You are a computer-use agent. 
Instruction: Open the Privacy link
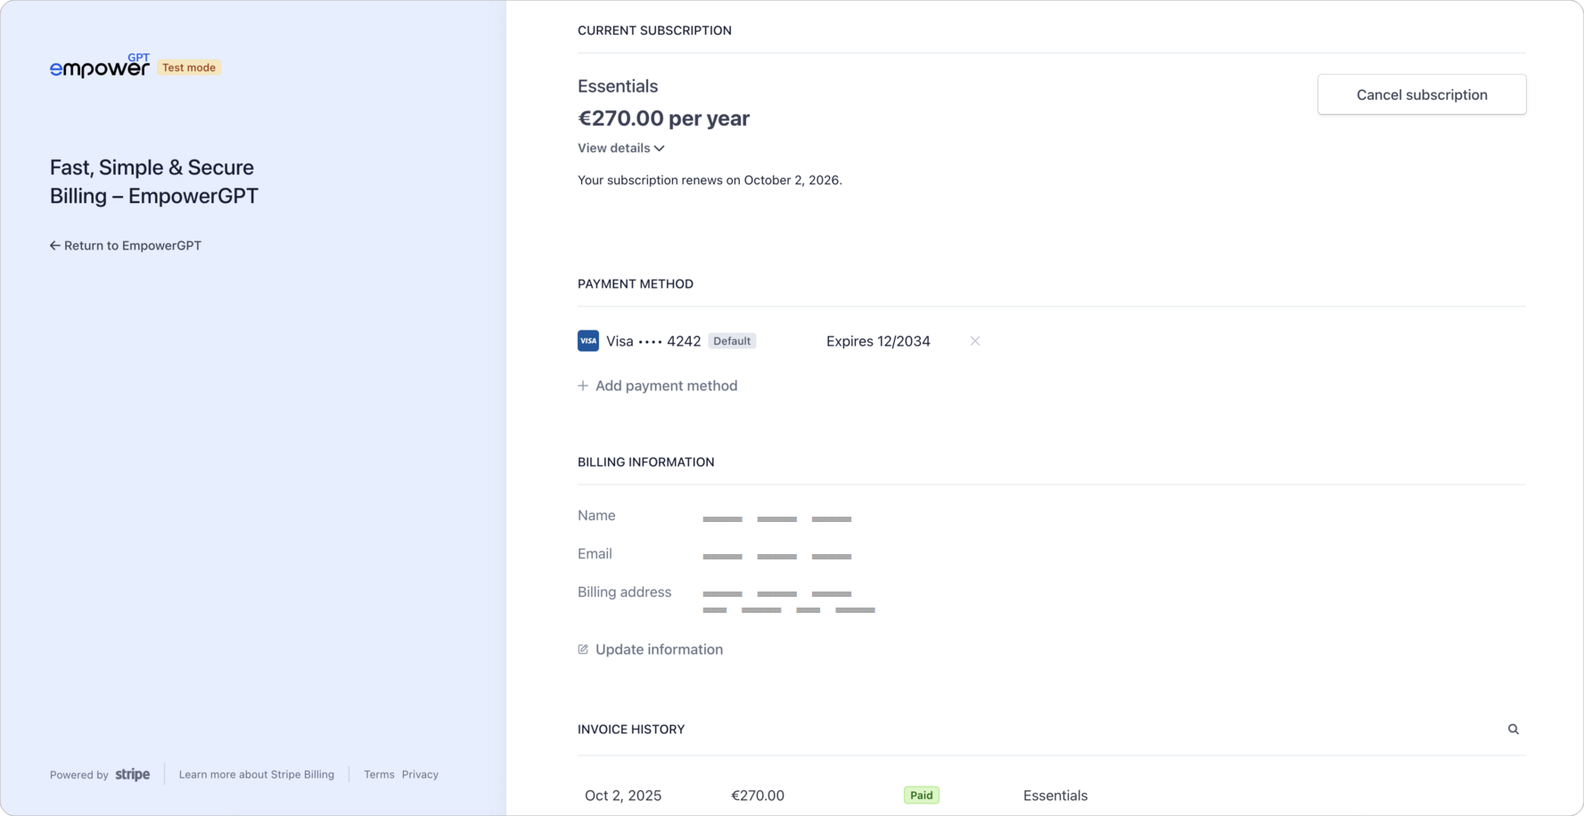point(420,775)
